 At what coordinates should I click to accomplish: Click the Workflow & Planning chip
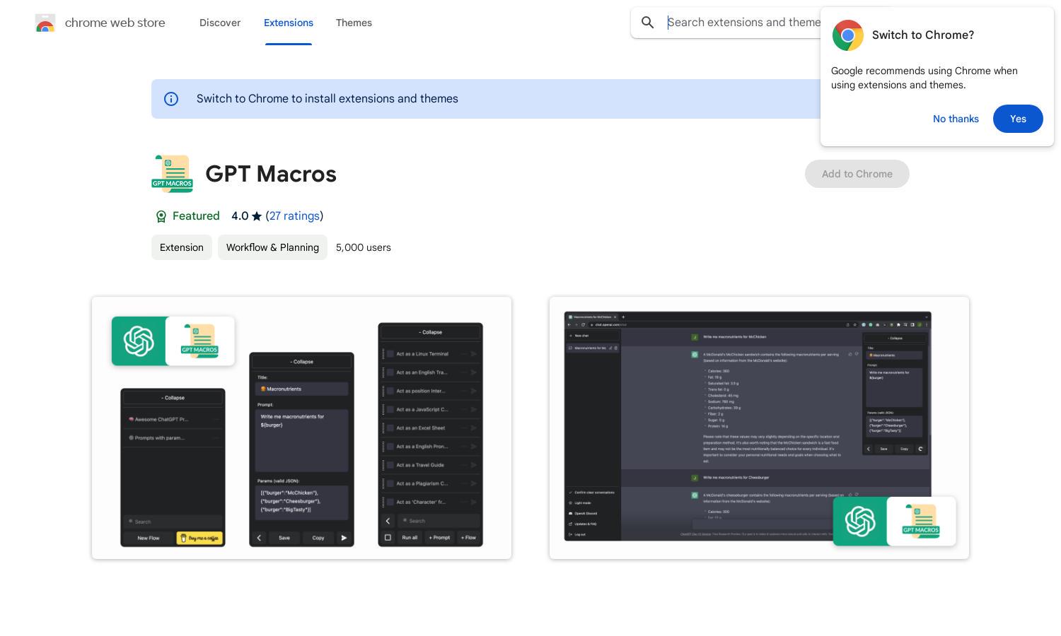click(272, 247)
